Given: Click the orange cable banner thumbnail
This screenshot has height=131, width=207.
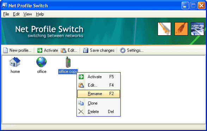Looking at the screenshot, I should (x=181, y=29).
